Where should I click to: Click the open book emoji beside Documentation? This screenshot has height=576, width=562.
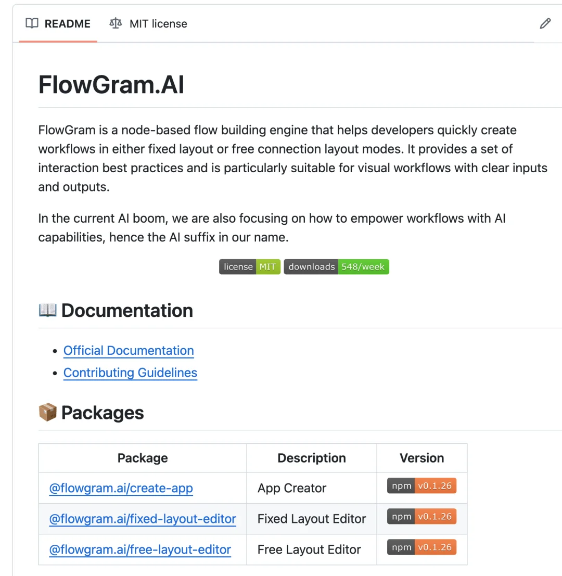tap(48, 310)
